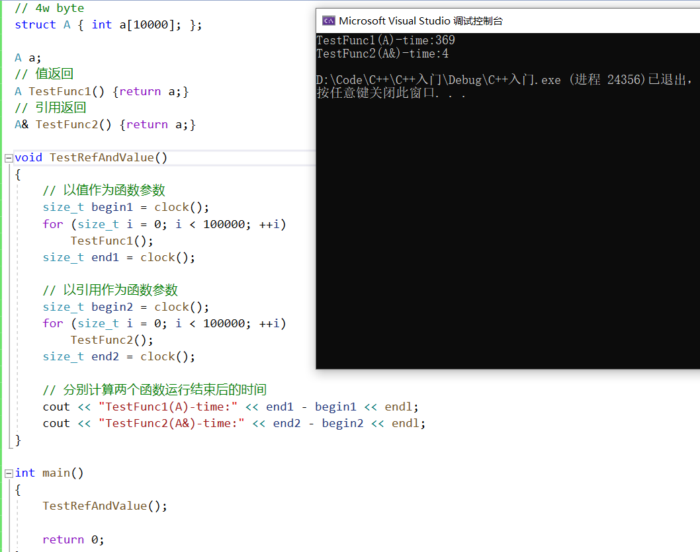700x552 pixels.
Task: Click 'TestFunc1(A)-time:369' in console output
Action: click(386, 40)
